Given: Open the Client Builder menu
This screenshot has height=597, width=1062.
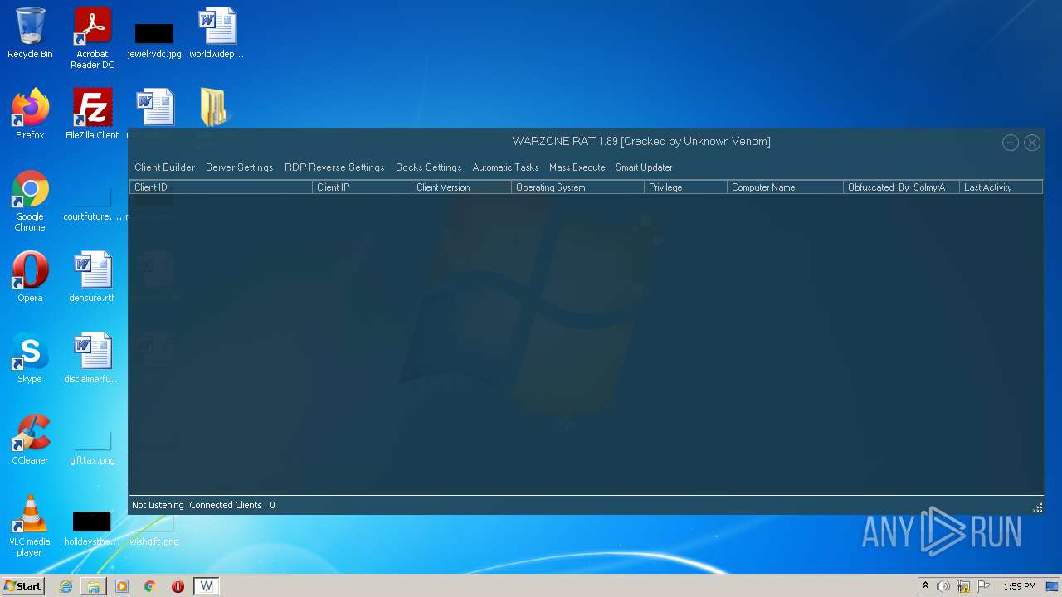Looking at the screenshot, I should (164, 167).
